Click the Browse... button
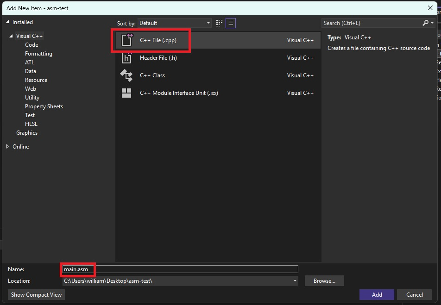 tap(324, 281)
